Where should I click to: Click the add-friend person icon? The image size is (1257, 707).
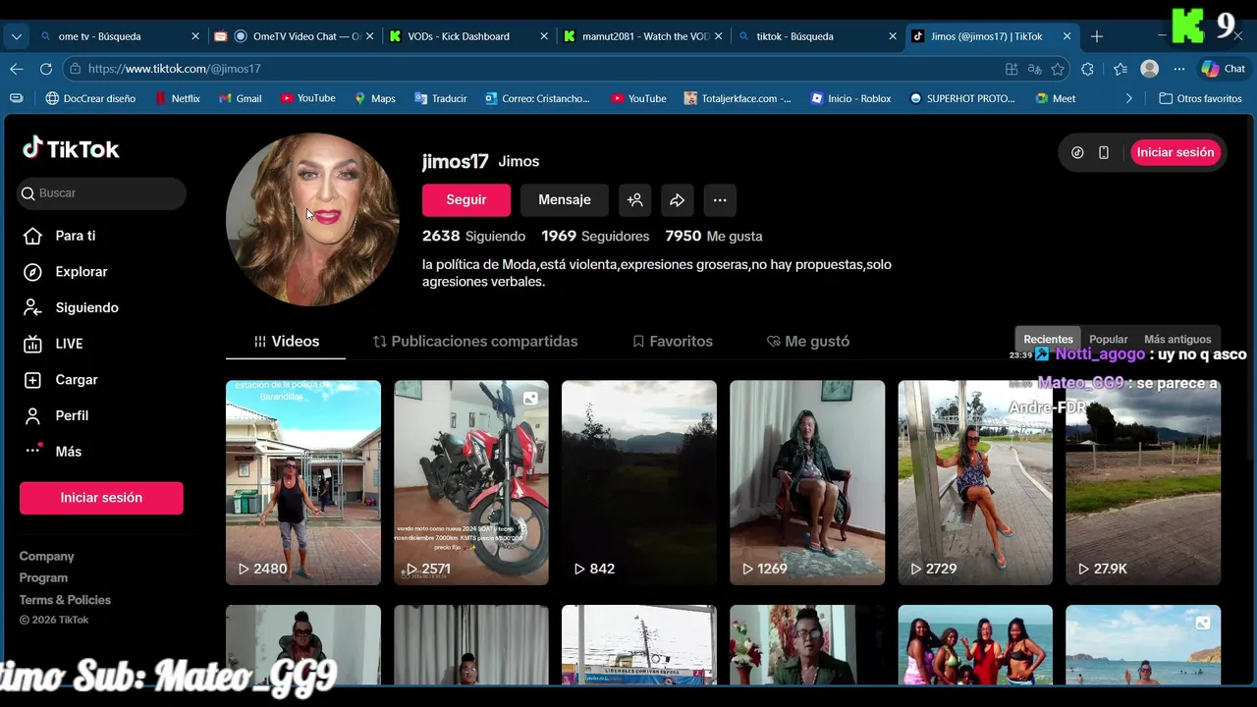click(635, 199)
